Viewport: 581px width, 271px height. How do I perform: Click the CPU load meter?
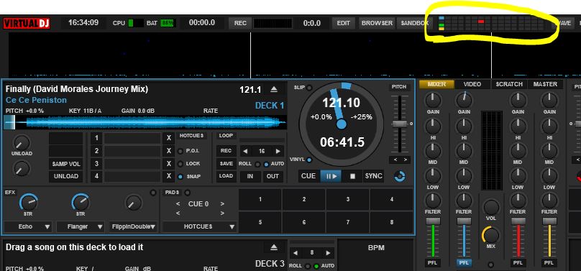click(136, 23)
